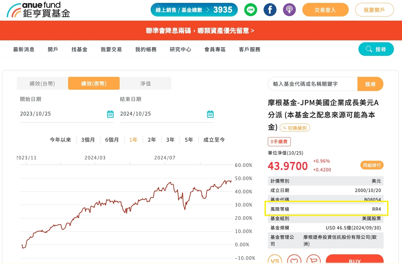
Task: Click the 交易登入 login button
Action: (x=326, y=10)
